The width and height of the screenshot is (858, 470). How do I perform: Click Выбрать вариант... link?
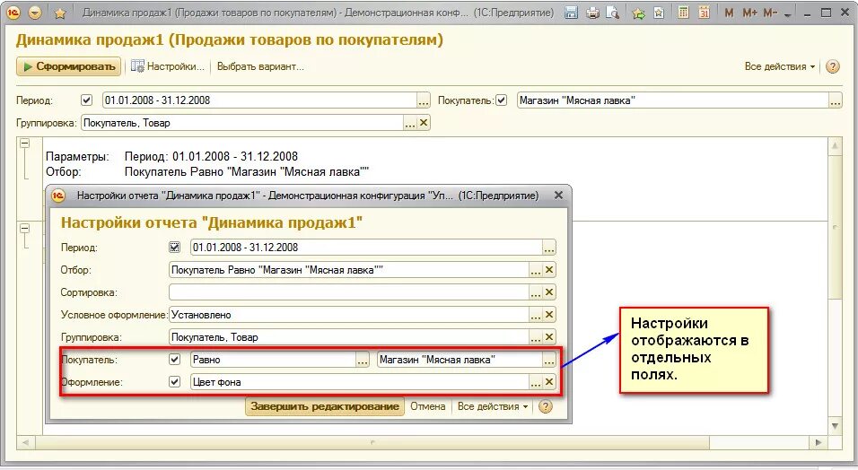260,66
